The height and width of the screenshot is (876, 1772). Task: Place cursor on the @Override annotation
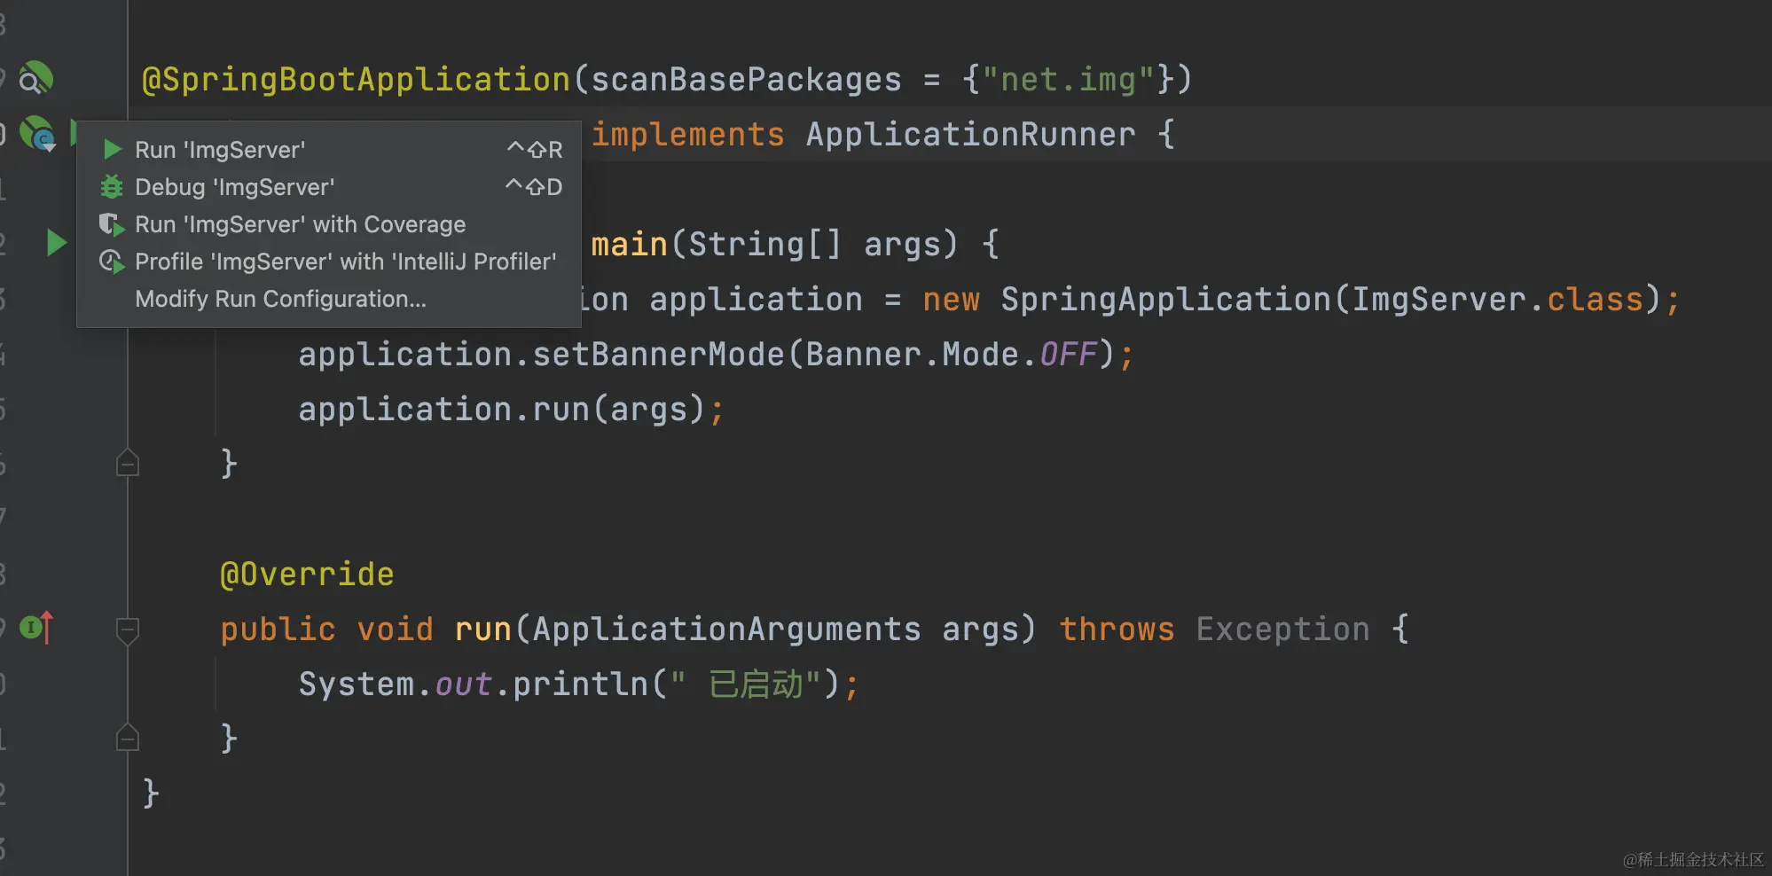click(307, 575)
